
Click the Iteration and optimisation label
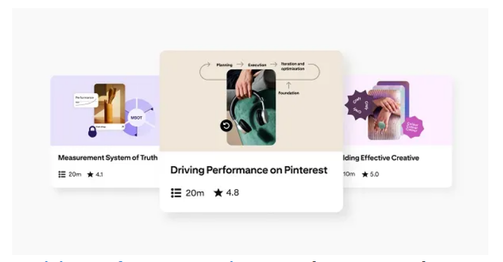point(293,65)
